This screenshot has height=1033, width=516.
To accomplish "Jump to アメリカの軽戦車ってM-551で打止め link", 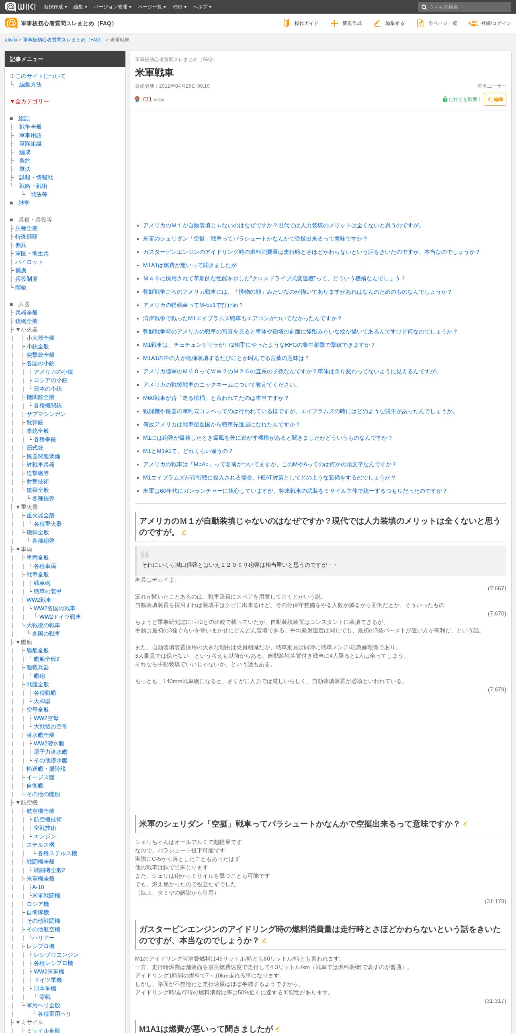I will coord(193,305).
